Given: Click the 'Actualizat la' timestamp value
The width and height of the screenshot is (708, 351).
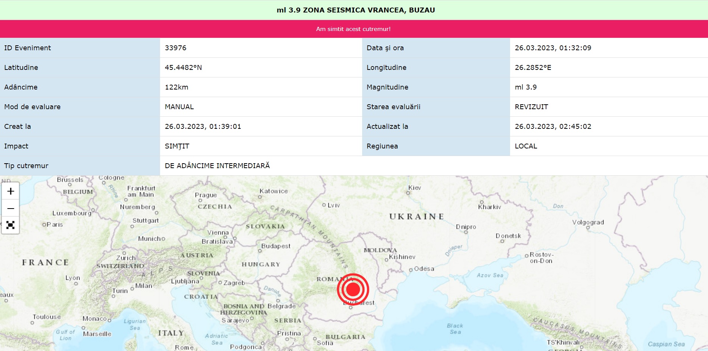Looking at the screenshot, I should [x=552, y=127].
